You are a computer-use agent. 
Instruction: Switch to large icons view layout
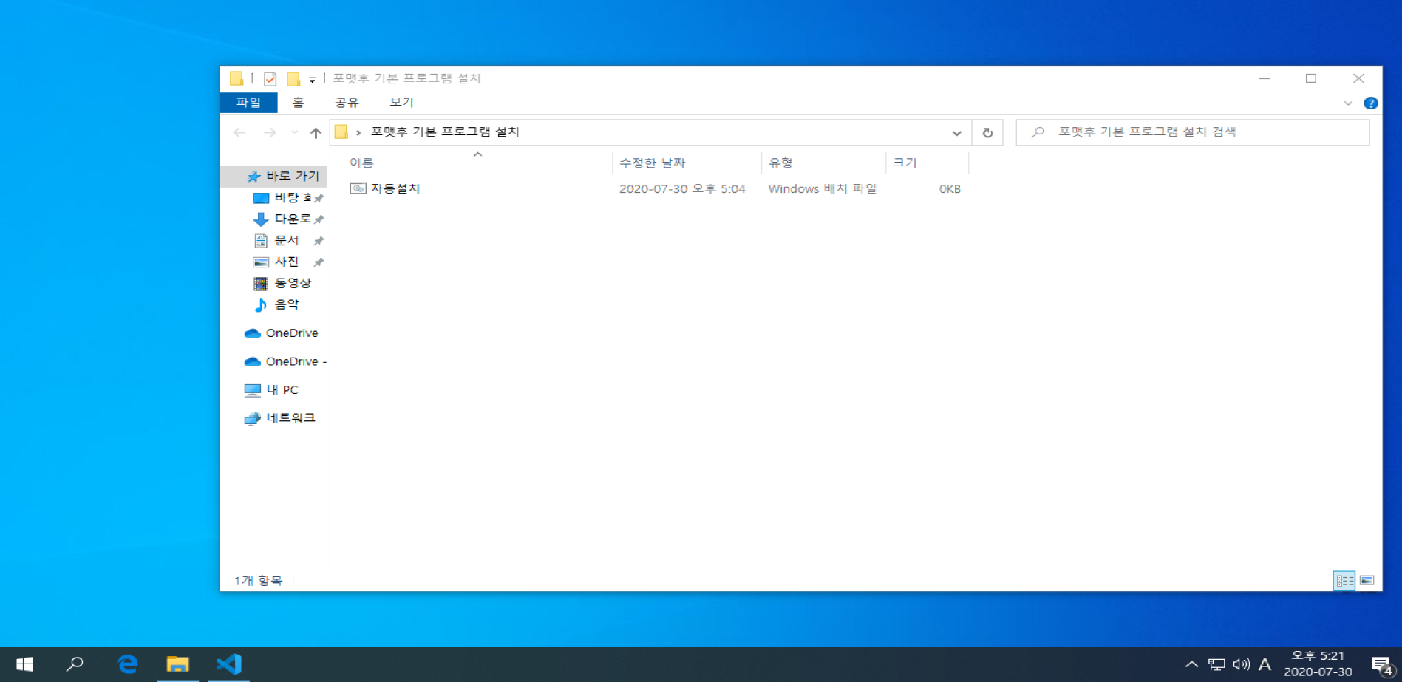click(x=1367, y=581)
